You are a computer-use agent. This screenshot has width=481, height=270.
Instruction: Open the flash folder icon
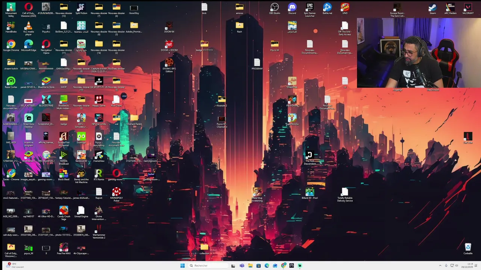(239, 27)
